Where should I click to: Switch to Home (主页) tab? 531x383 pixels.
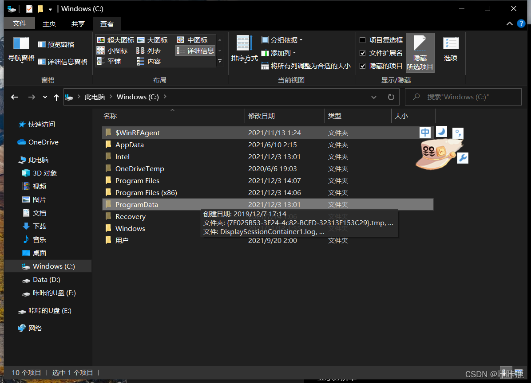pos(49,23)
